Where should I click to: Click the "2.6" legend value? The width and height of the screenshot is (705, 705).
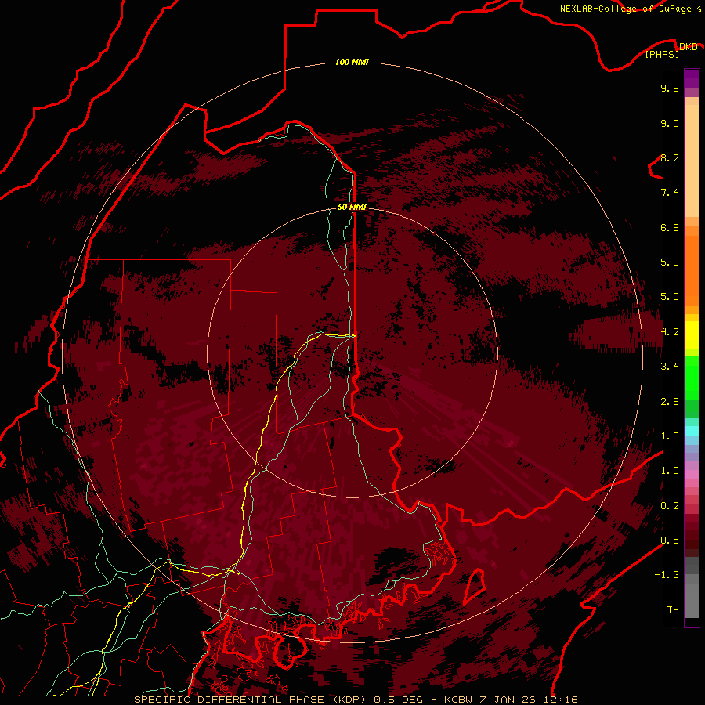tap(670, 402)
